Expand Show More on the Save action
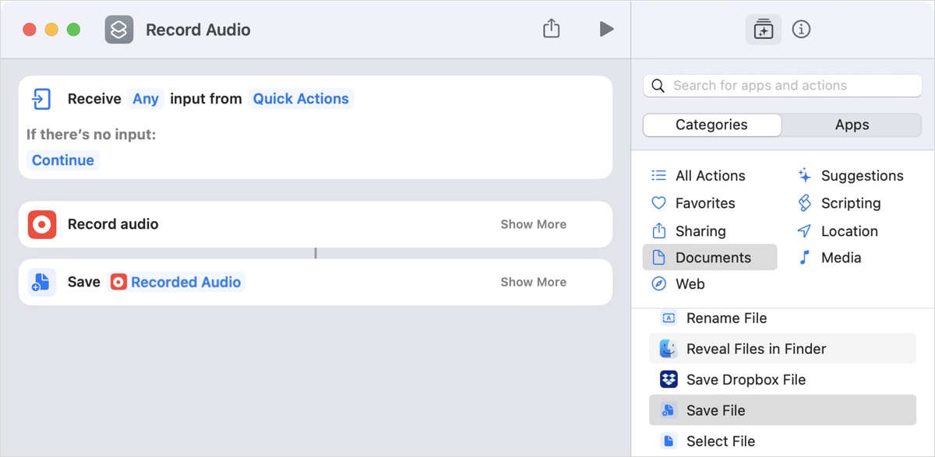Image resolution: width=935 pixels, height=457 pixels. (x=533, y=282)
